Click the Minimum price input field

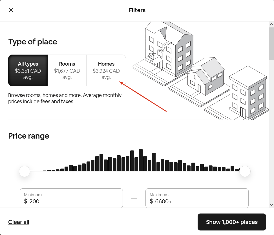71,198
